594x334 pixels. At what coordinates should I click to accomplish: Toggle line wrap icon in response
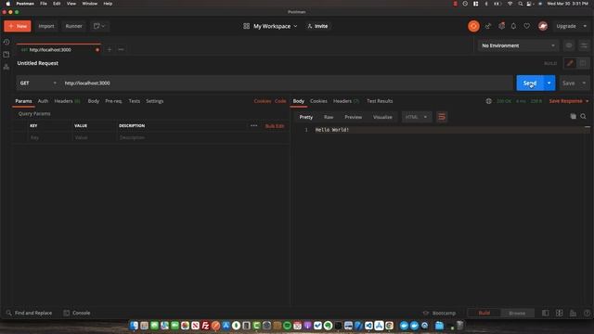(x=442, y=117)
